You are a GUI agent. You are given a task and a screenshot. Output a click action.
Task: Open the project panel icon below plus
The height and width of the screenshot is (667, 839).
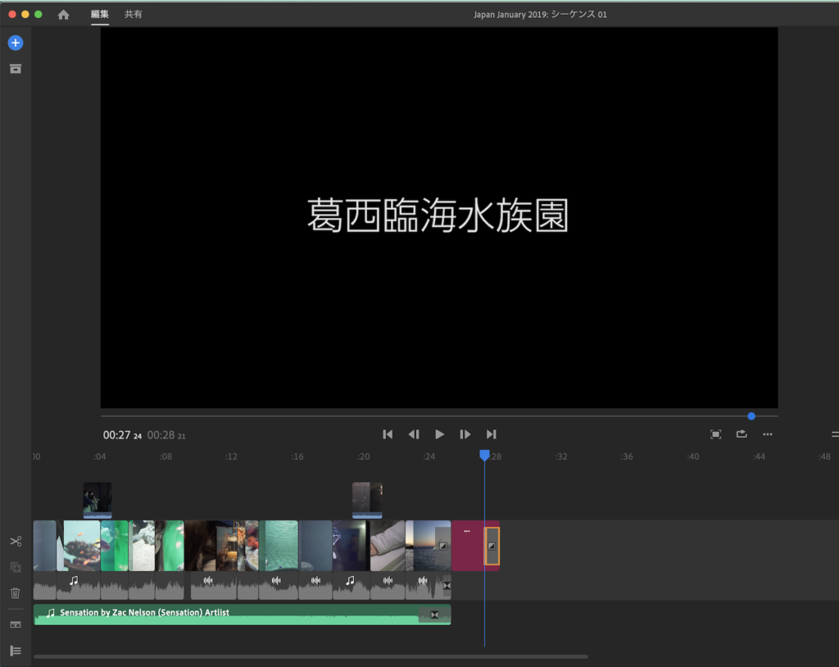[16, 69]
